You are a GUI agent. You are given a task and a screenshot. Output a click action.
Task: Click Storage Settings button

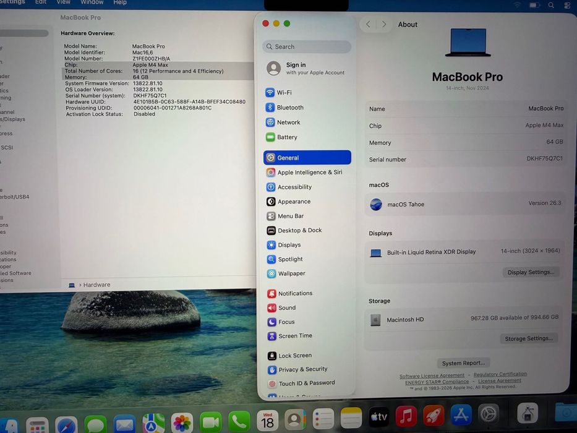(529, 338)
